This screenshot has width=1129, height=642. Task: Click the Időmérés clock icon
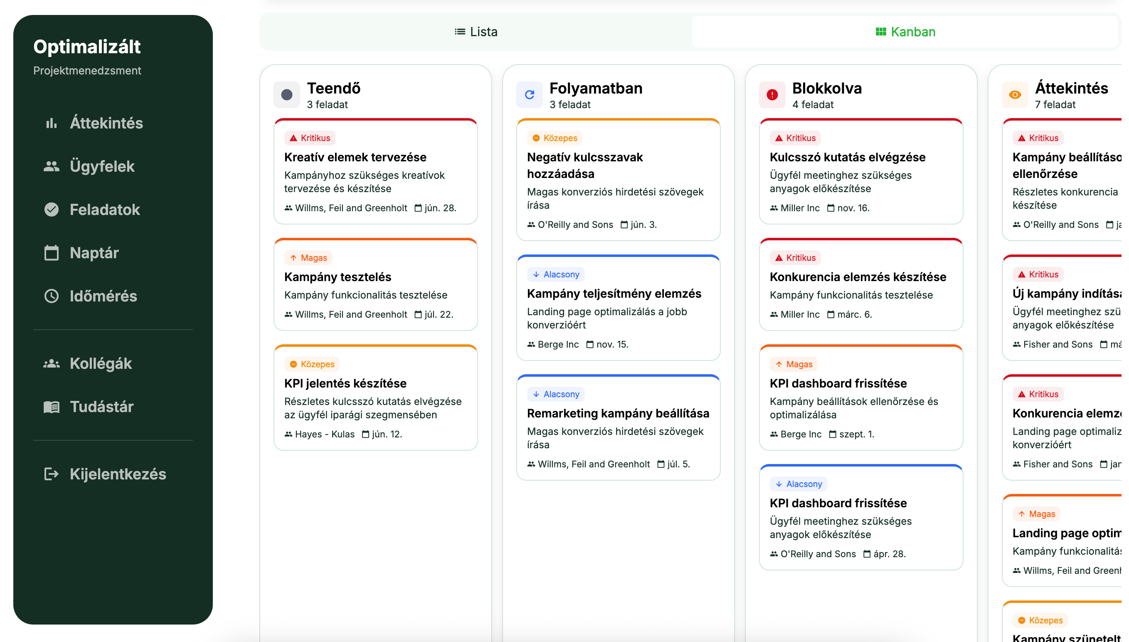[52, 296]
